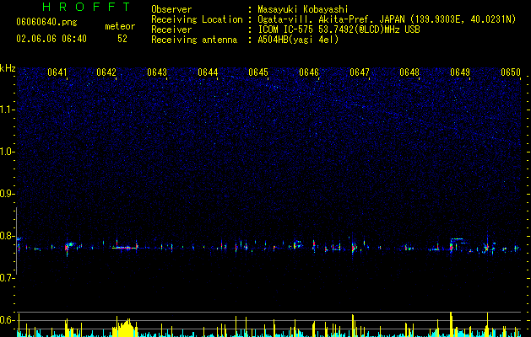Click the 0.8 kHz axis label
Image resolution: width=531 pixels, height=337 pixels.
[8, 236]
